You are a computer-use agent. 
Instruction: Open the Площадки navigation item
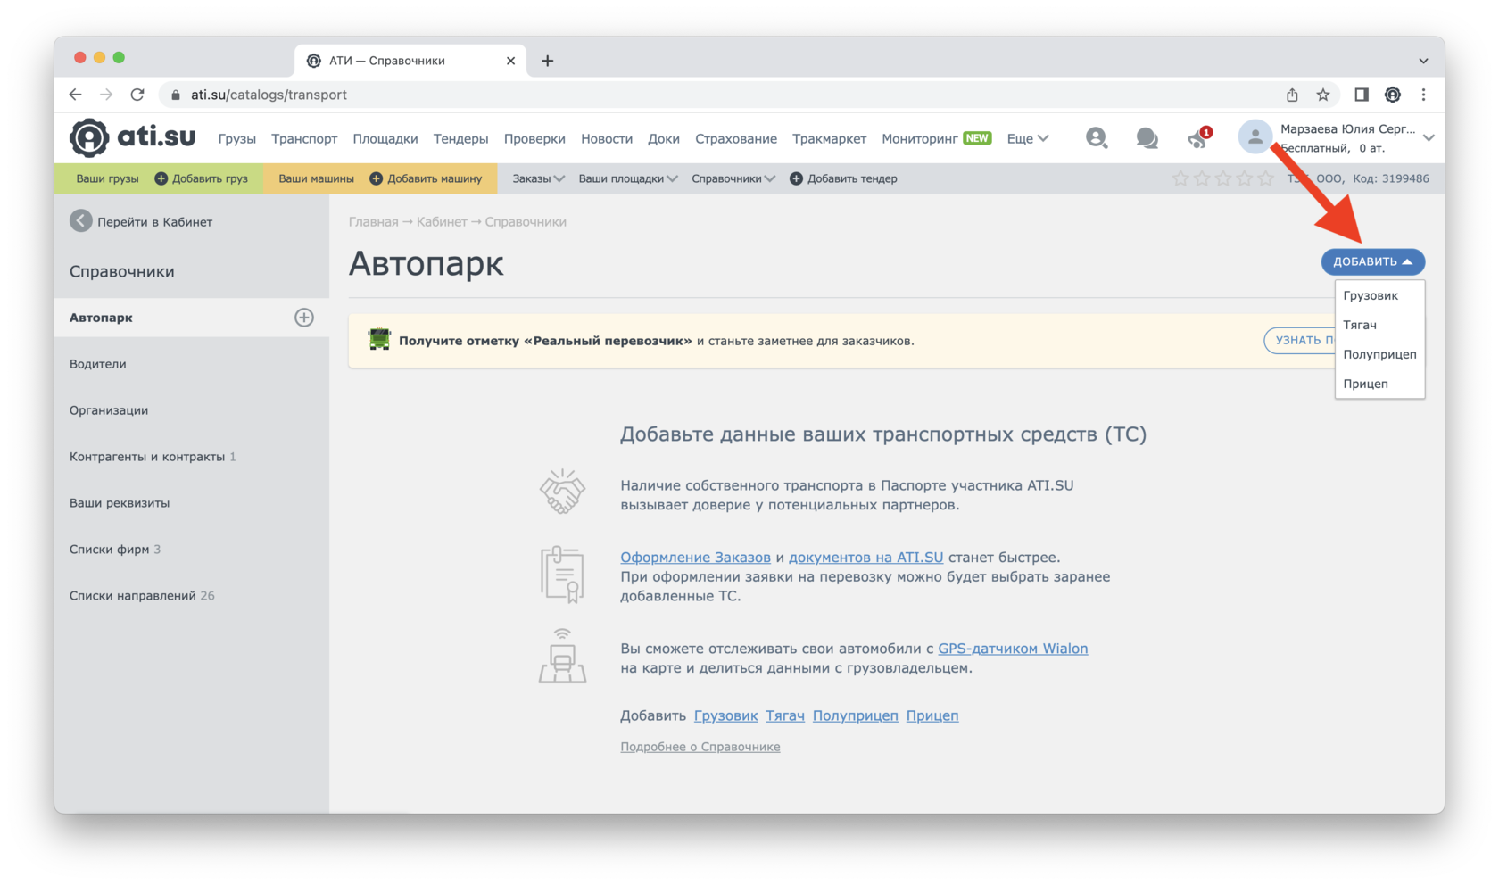(385, 138)
